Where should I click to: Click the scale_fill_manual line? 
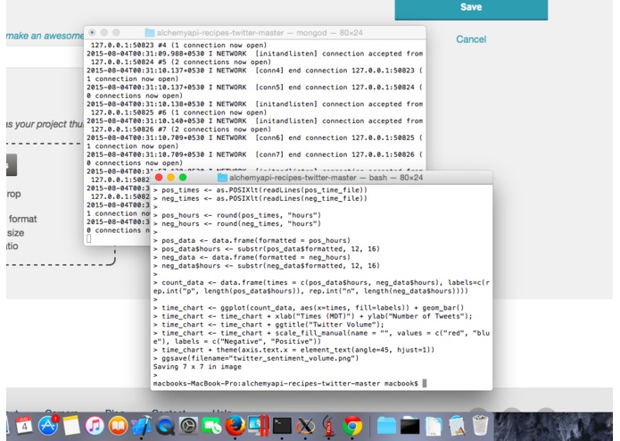(321, 337)
